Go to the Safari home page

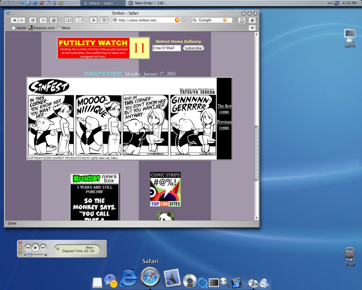[54, 20]
